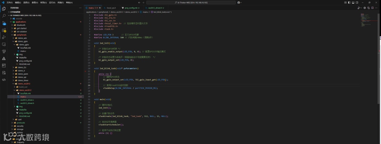Open Source Control view with badge

(4, 23)
